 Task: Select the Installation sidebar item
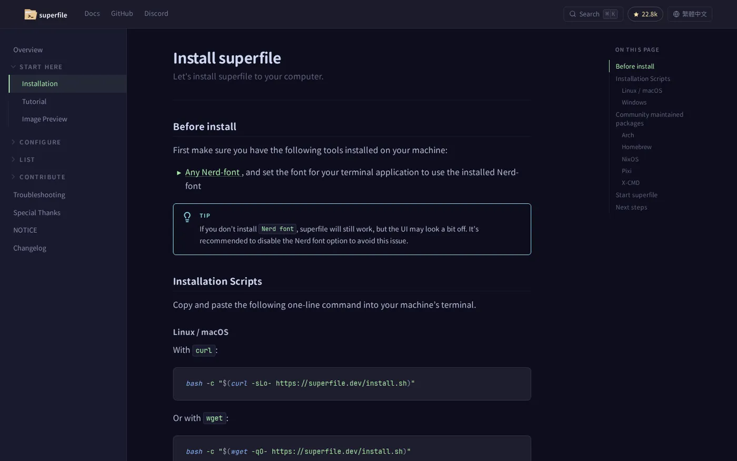pos(68,84)
